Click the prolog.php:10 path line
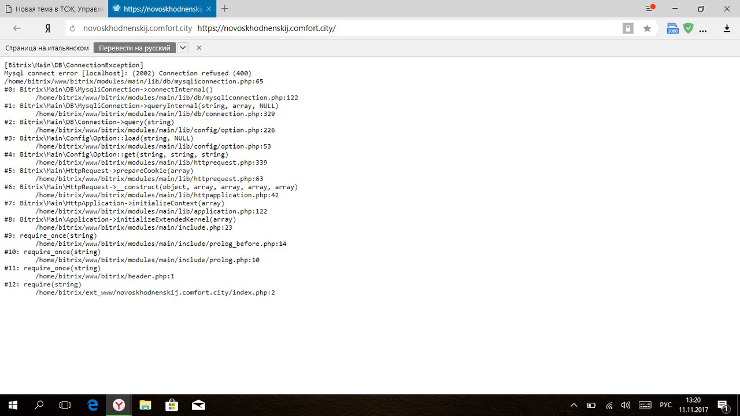The image size is (740, 416). coord(147,260)
